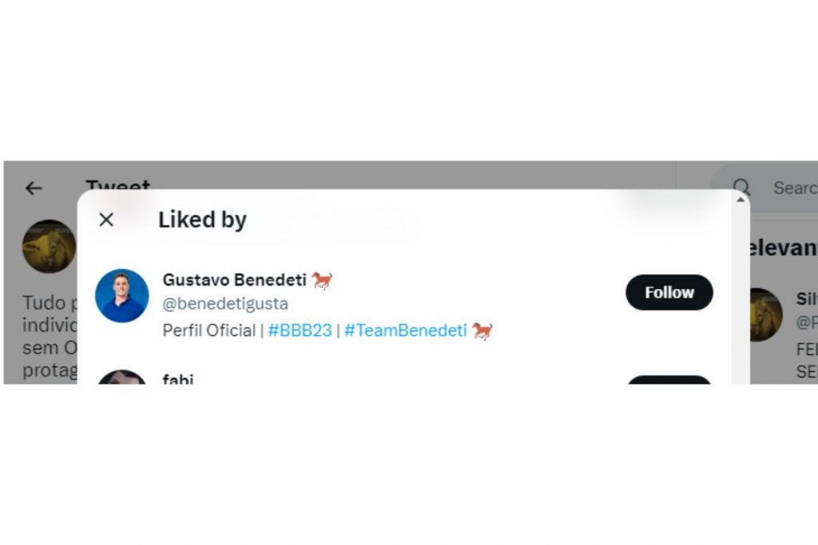Viewport: 818px width, 545px height.
Task: Click the horse emoji after Gustavo Benedeti's name
Action: (x=322, y=280)
